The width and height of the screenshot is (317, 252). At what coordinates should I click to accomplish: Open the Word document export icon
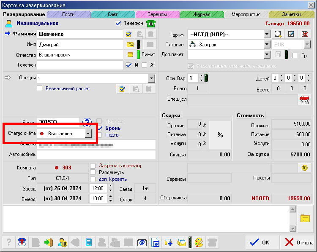point(155,242)
